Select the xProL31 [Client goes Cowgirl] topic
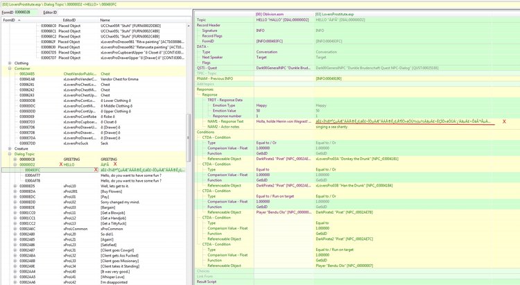The width and height of the screenshot is (520, 285). tap(94, 250)
